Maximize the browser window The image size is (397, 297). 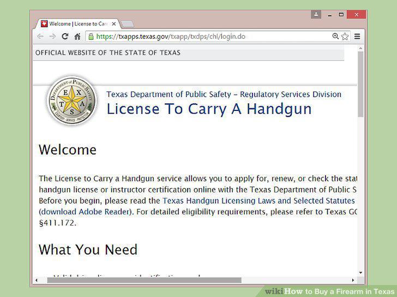coord(341,15)
